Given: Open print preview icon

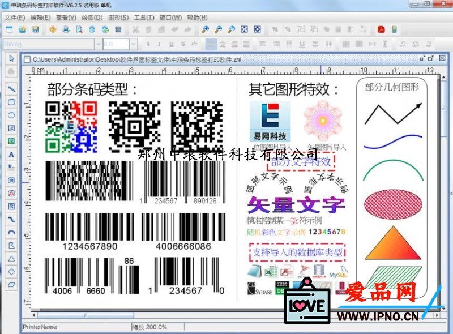Looking at the screenshot, I should coord(79,29).
